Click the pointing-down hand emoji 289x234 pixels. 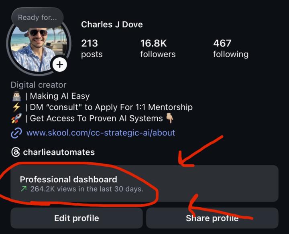170,118
